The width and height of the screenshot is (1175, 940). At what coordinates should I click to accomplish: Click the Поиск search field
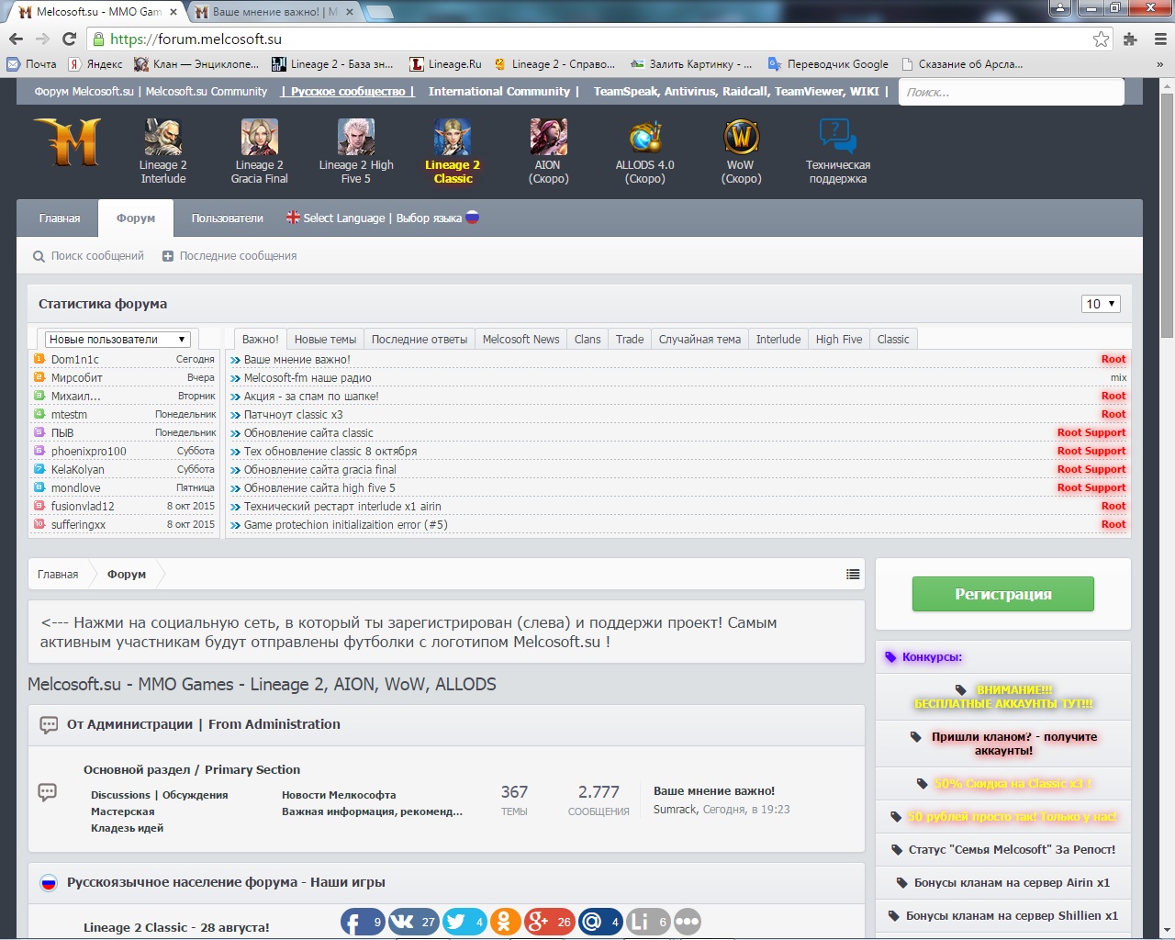1011,92
